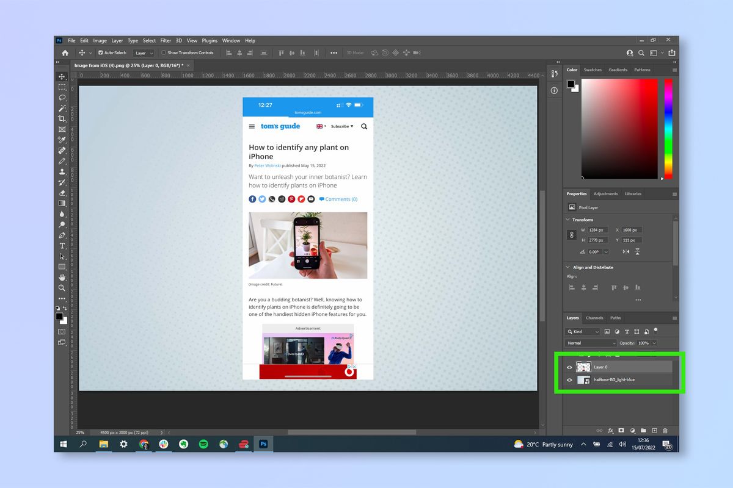Choose the Lasso tool
The height and width of the screenshot is (488, 733).
pos(62,98)
